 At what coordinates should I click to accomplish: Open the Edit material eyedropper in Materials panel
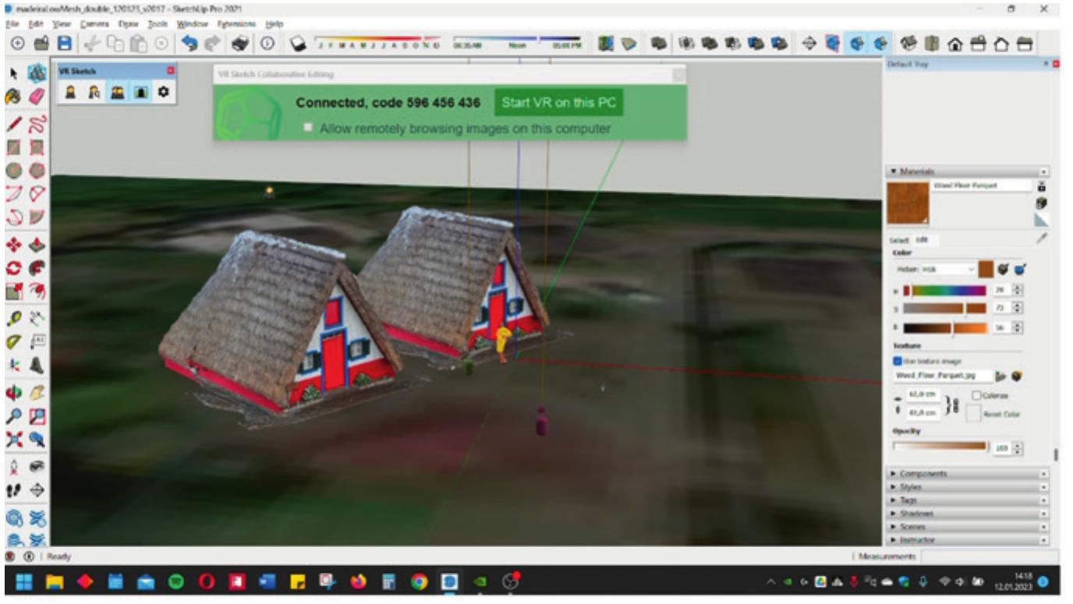pyautogui.click(x=1042, y=238)
